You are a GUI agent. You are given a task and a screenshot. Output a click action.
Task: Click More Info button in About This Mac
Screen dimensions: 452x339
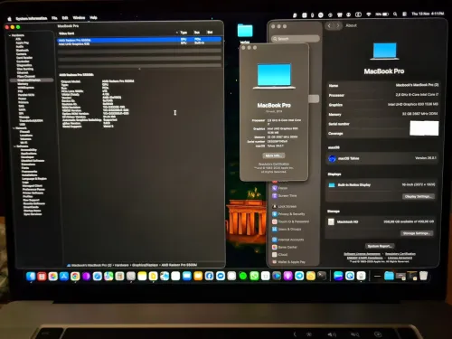[274, 155]
